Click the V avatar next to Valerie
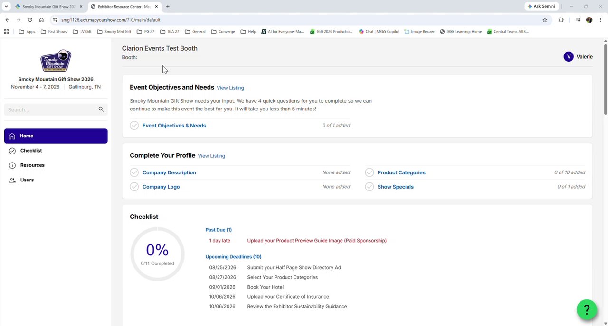This screenshot has width=608, height=326. pos(569,57)
